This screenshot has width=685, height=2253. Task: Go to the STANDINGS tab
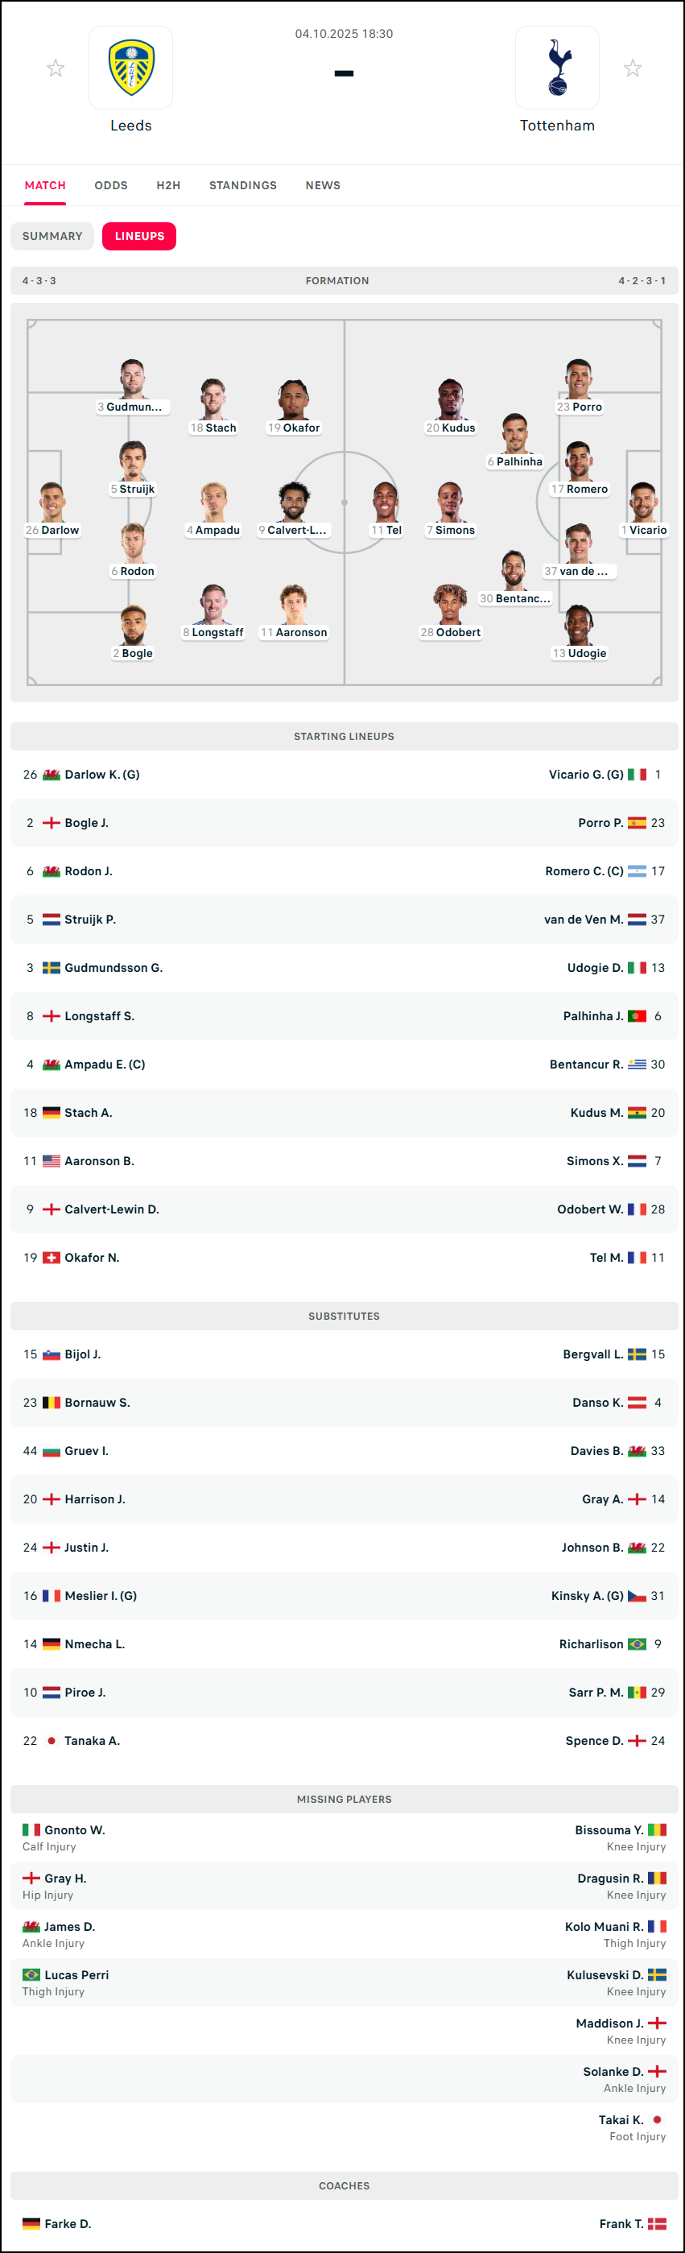click(242, 185)
